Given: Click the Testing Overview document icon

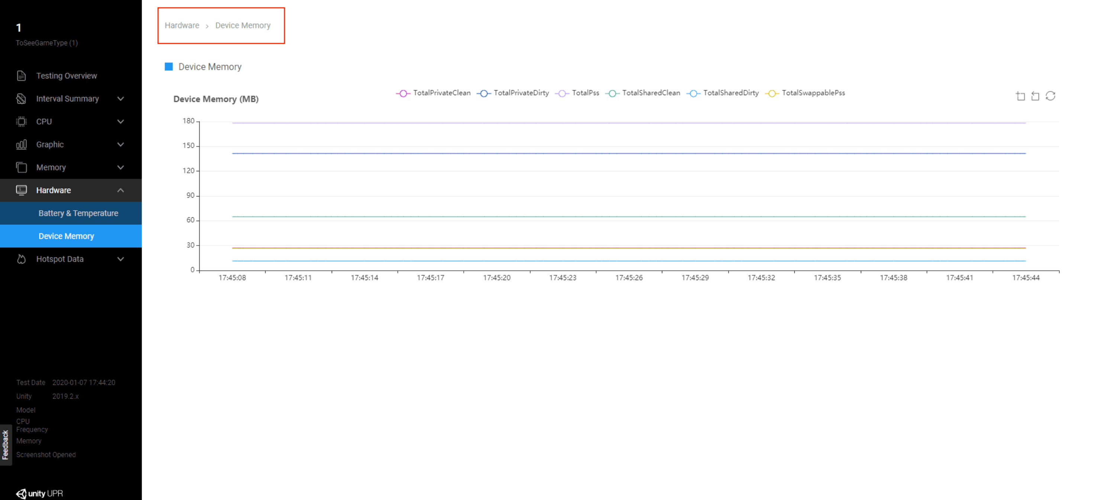Looking at the screenshot, I should [x=21, y=76].
